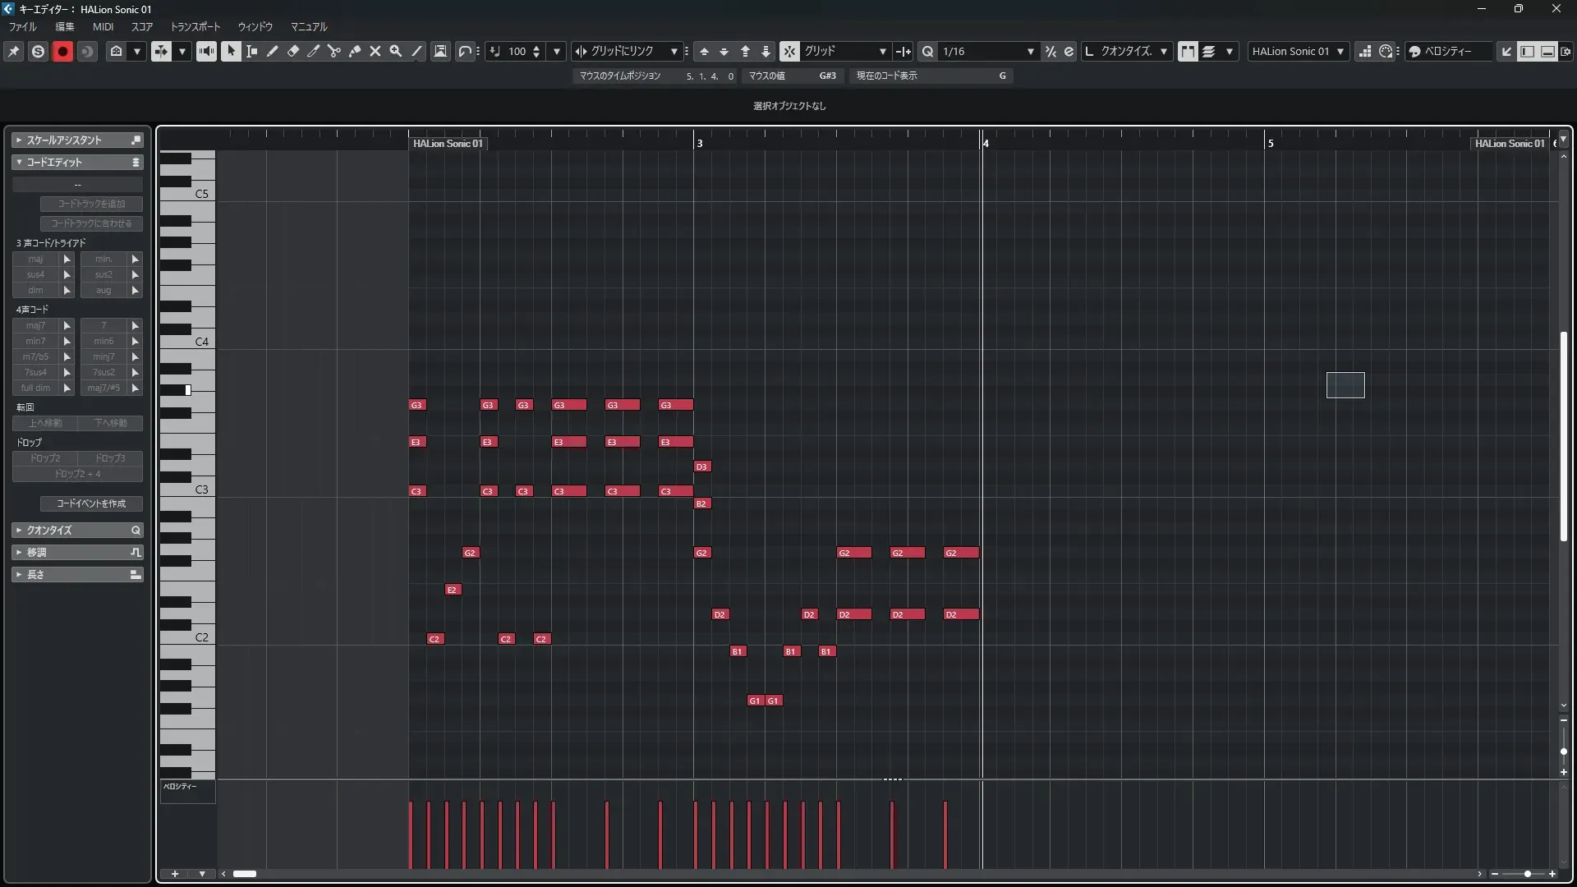Click the コードイベントを作成 button
Image resolution: width=1577 pixels, height=887 pixels.
(x=91, y=503)
